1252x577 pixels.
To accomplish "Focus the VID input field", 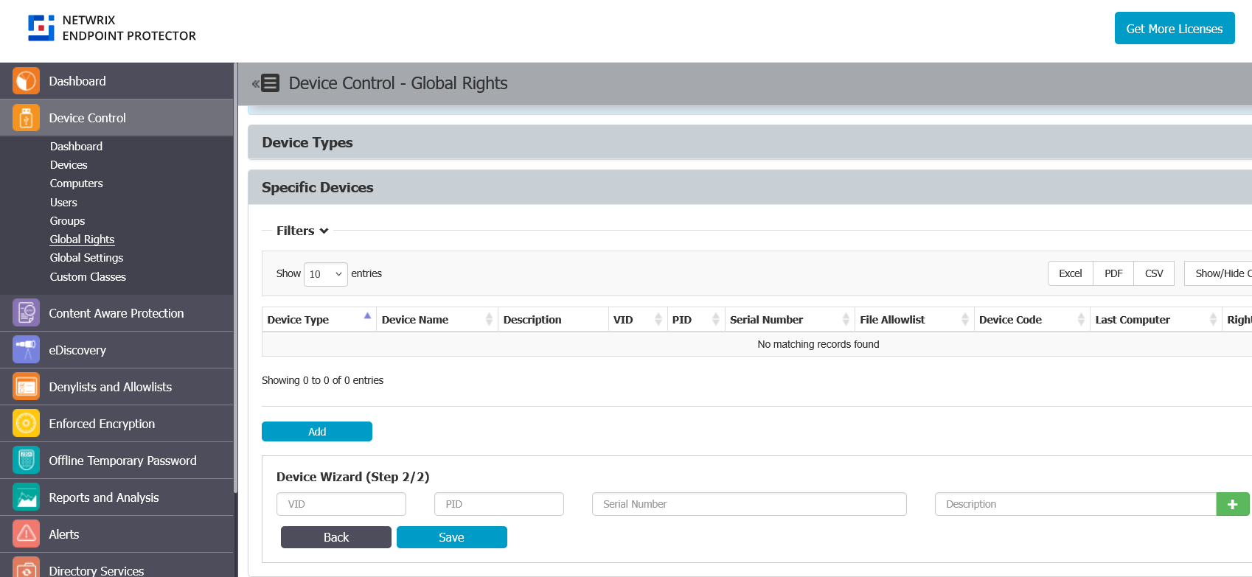I will (341, 504).
